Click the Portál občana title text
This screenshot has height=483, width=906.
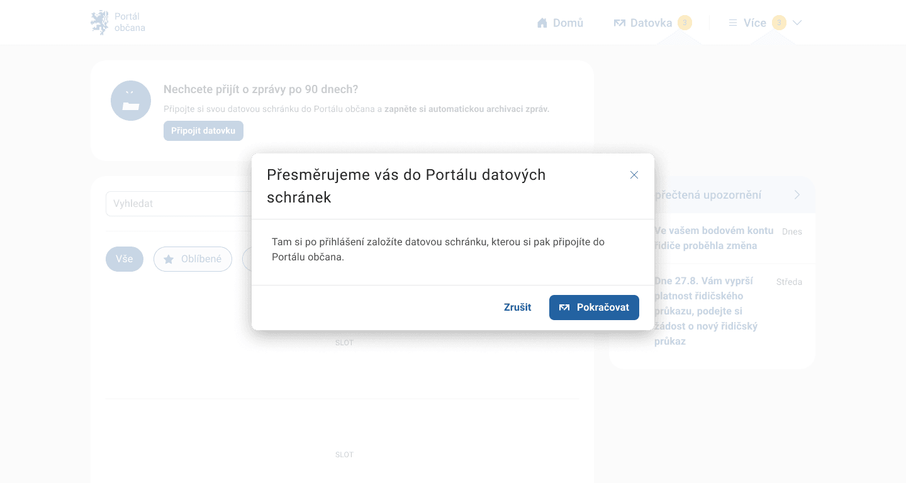(x=130, y=22)
